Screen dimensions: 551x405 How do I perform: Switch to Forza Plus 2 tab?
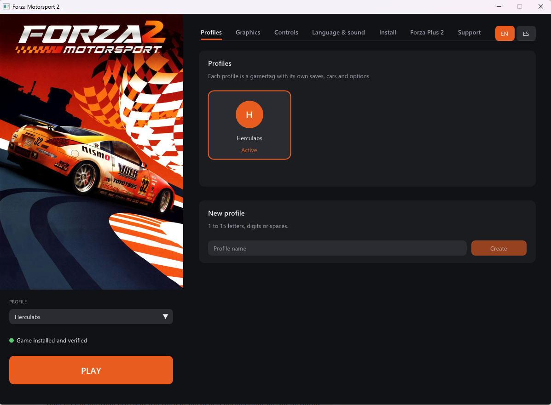(x=427, y=32)
